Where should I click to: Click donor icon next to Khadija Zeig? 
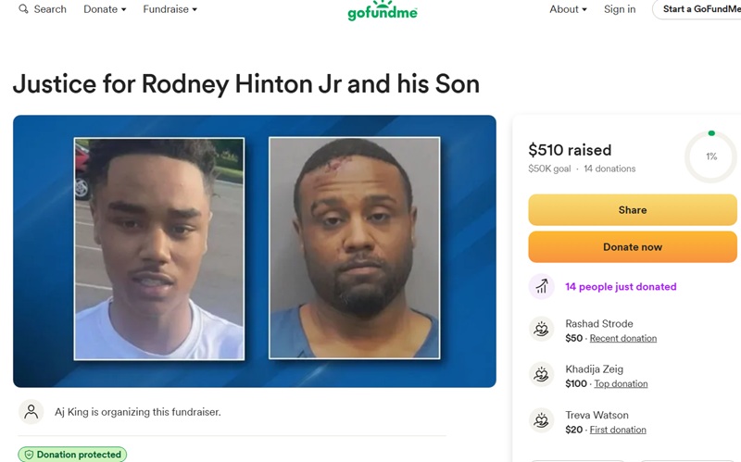541,375
